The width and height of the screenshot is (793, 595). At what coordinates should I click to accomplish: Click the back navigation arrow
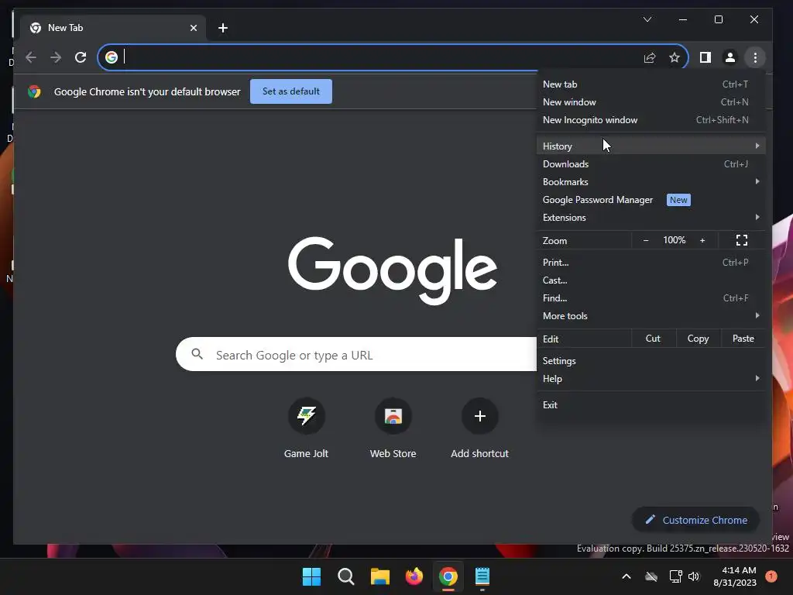pyautogui.click(x=31, y=57)
